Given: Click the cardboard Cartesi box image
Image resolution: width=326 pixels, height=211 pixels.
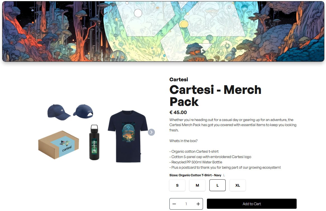Looking at the screenshot, I should coord(59,145).
